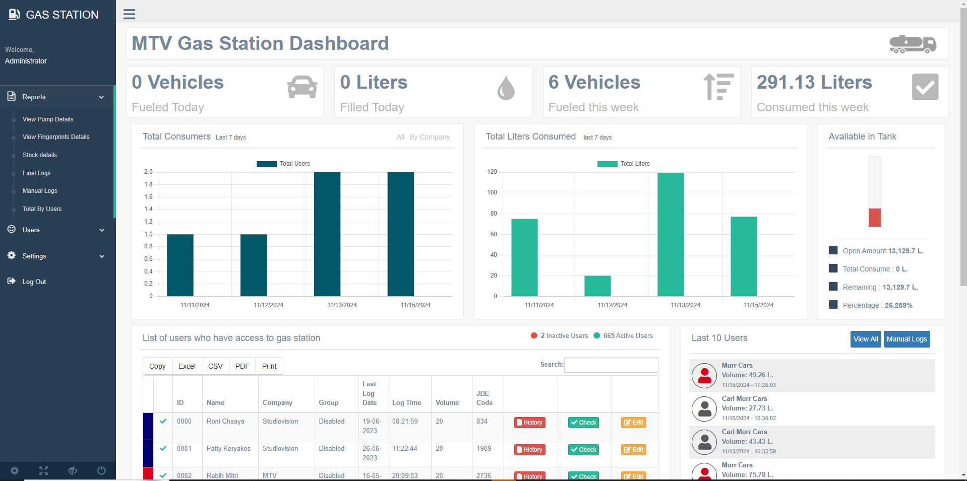This screenshot has height=481, width=967.
Task: Click the Search input field
Action: coord(611,365)
